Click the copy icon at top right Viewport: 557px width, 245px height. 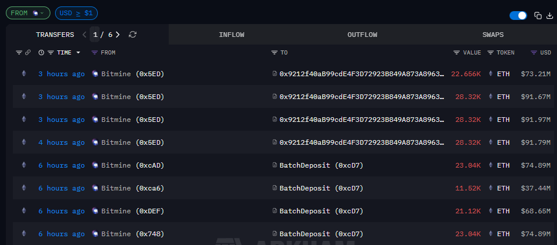point(538,16)
